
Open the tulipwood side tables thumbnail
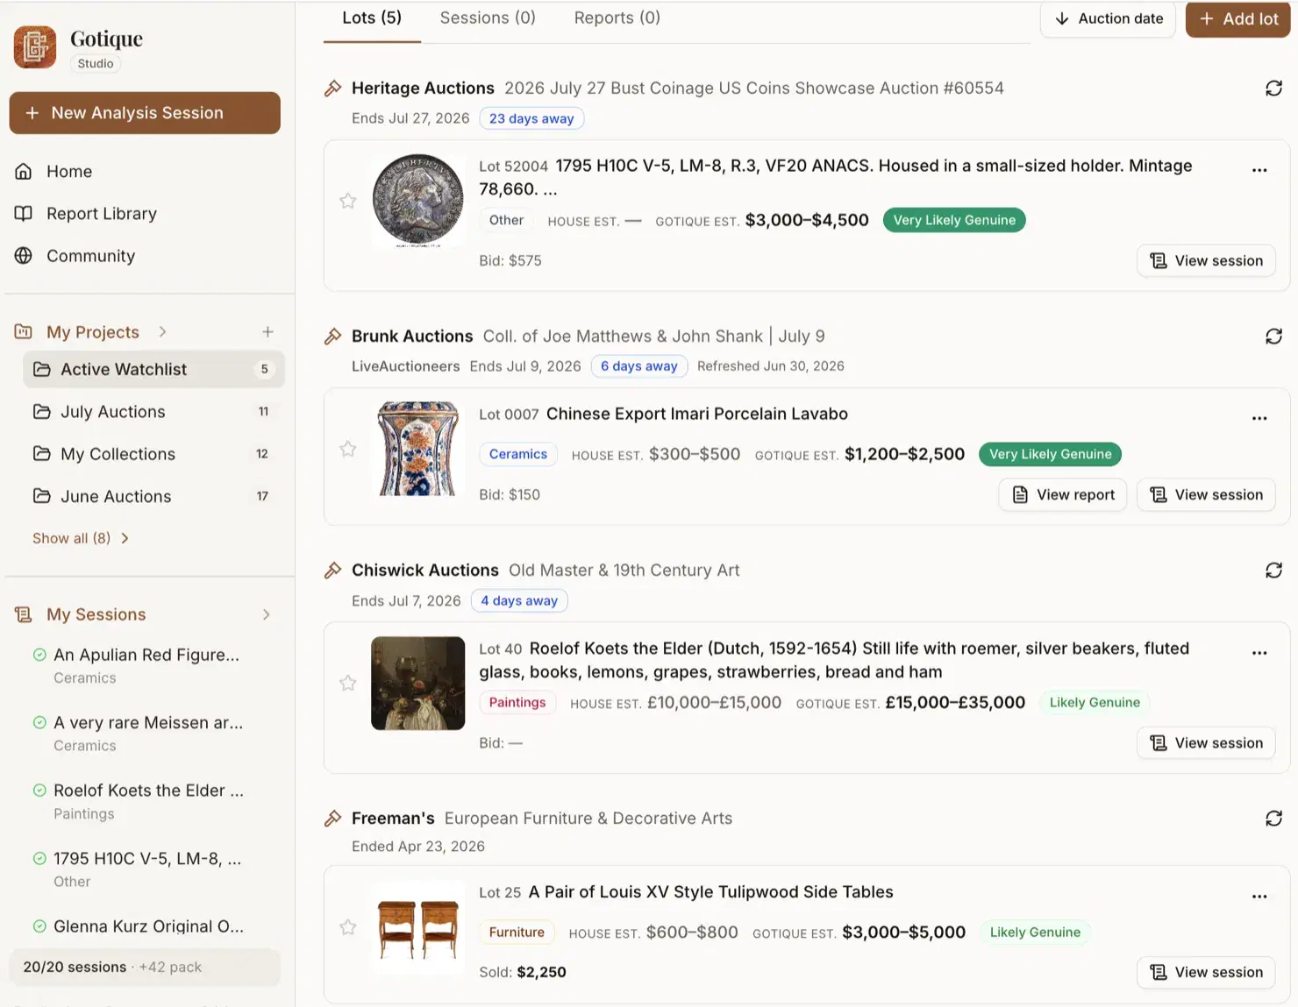pyautogui.click(x=418, y=927)
